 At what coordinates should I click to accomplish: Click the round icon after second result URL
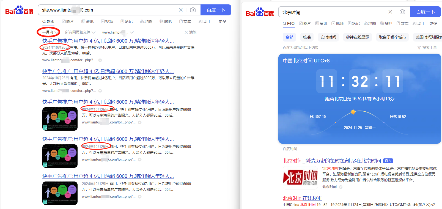(100, 91)
